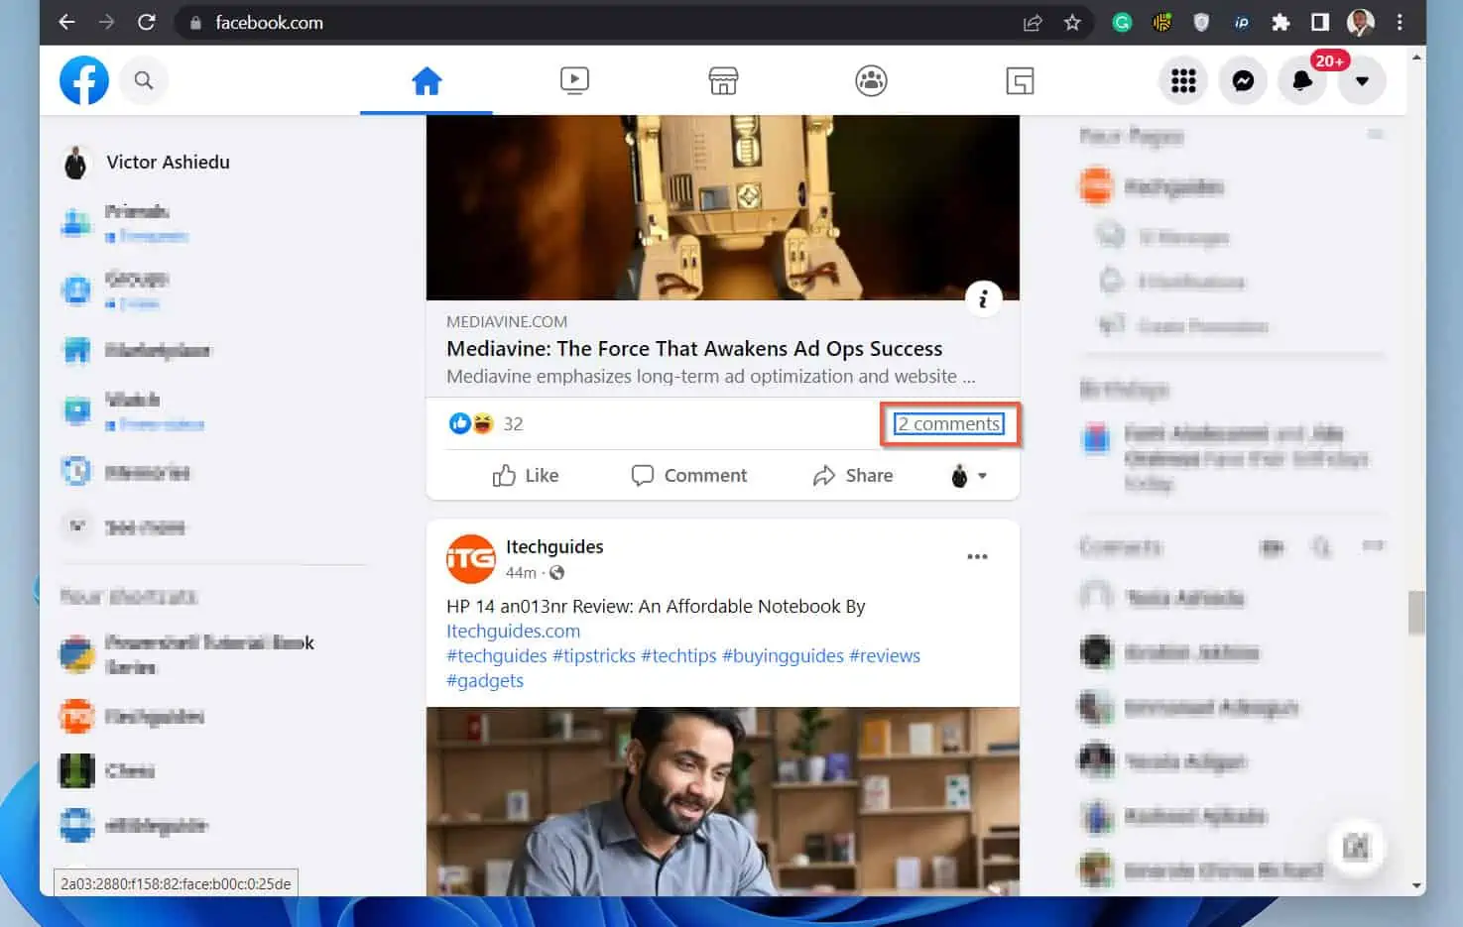Click the page vertical scrollbar thumb

point(1416,613)
